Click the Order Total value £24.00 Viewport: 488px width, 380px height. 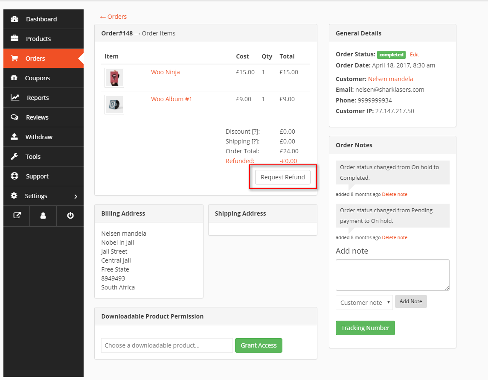289,152
